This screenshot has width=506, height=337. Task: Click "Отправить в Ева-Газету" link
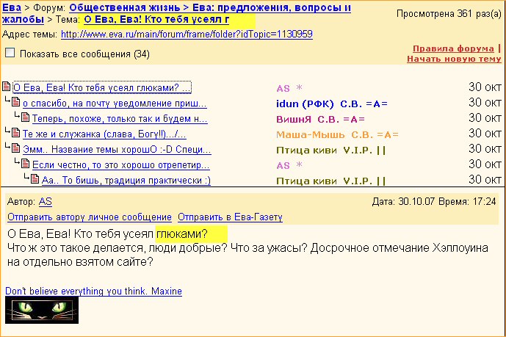click(x=229, y=217)
